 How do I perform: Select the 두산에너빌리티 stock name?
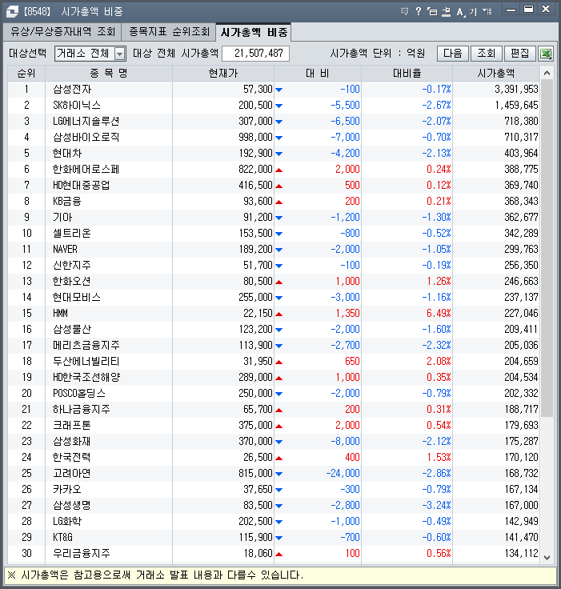(x=86, y=362)
